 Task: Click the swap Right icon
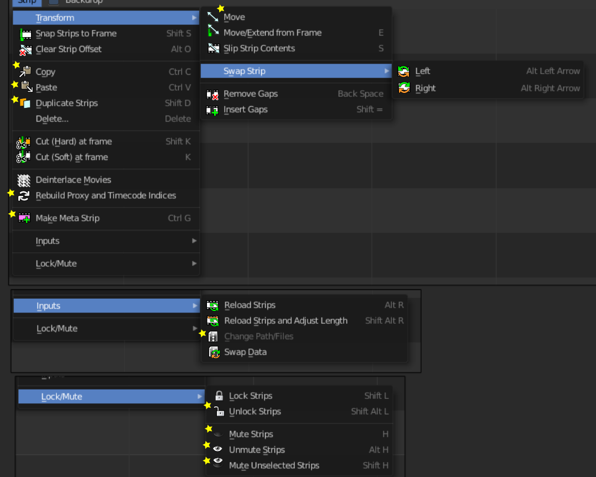404,88
